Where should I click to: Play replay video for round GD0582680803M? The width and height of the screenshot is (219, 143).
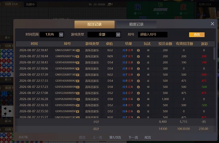tap(78, 99)
